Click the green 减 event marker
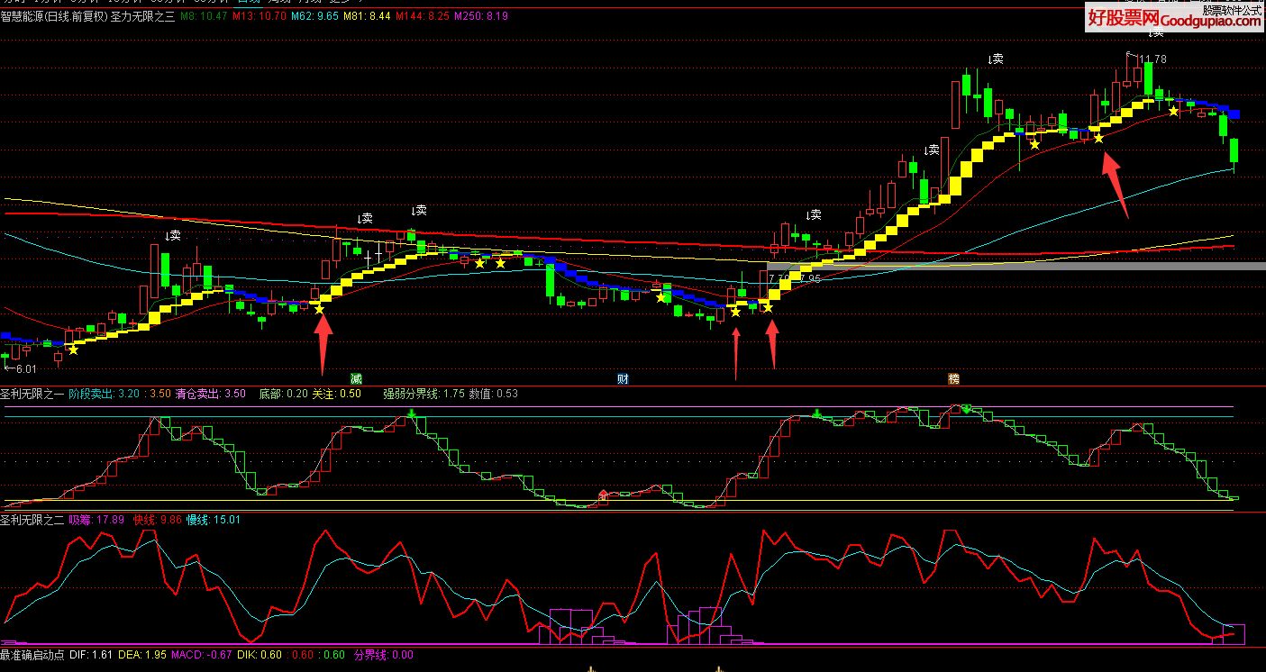1266x672 pixels. point(357,378)
